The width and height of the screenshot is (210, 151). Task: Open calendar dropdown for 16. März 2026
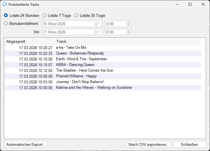pos(97,24)
